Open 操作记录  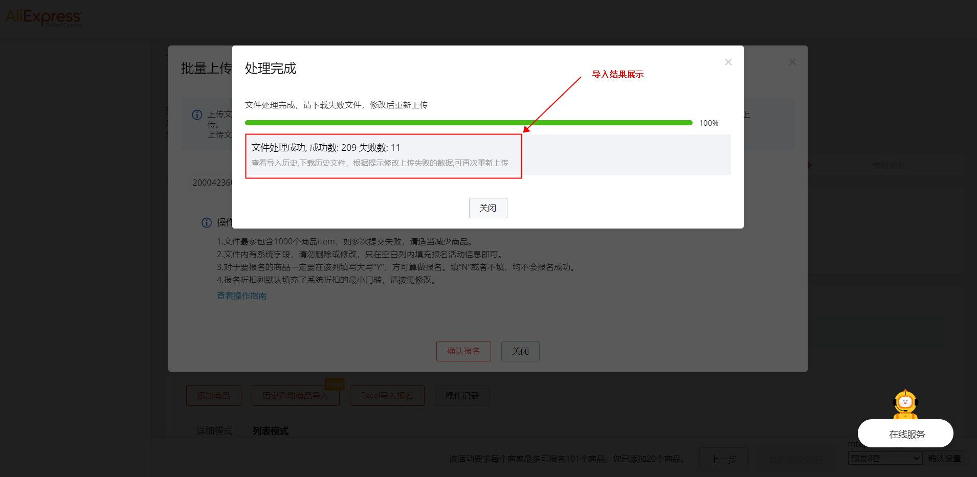[x=462, y=396]
